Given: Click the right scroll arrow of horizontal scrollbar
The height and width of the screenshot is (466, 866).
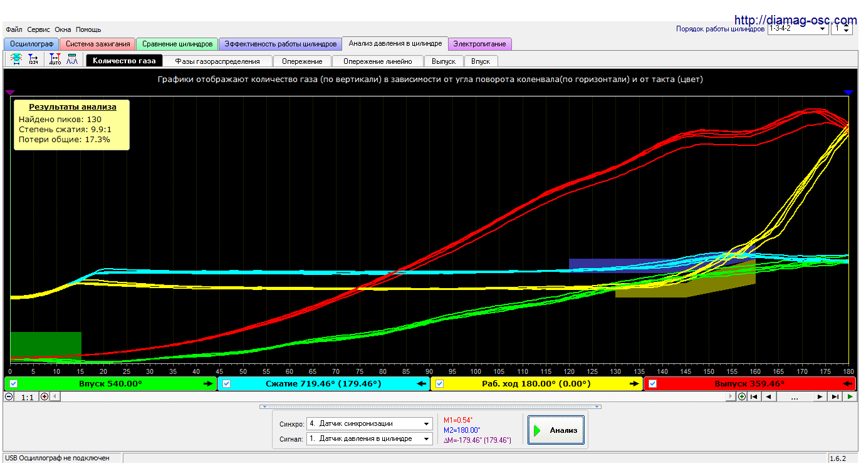Looking at the screenshot, I should pos(731,396).
